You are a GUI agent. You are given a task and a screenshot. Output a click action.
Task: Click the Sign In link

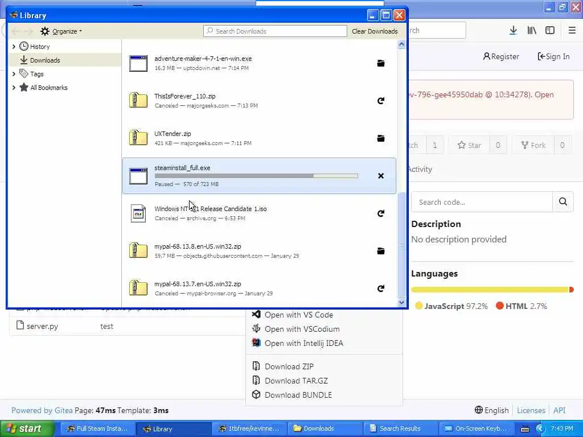coord(553,56)
